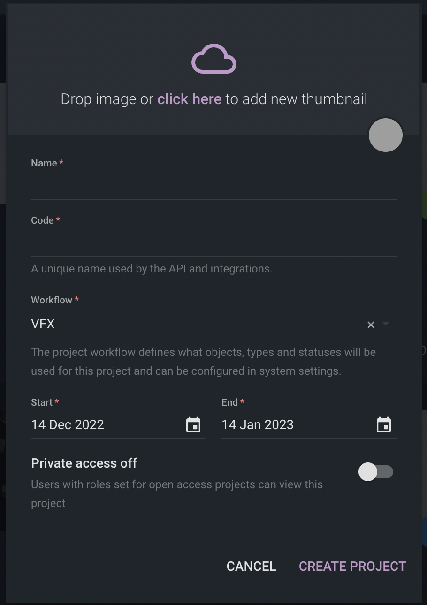This screenshot has width=427, height=605.
Task: Click the CREATE PROJECT button
Action: coord(352,567)
